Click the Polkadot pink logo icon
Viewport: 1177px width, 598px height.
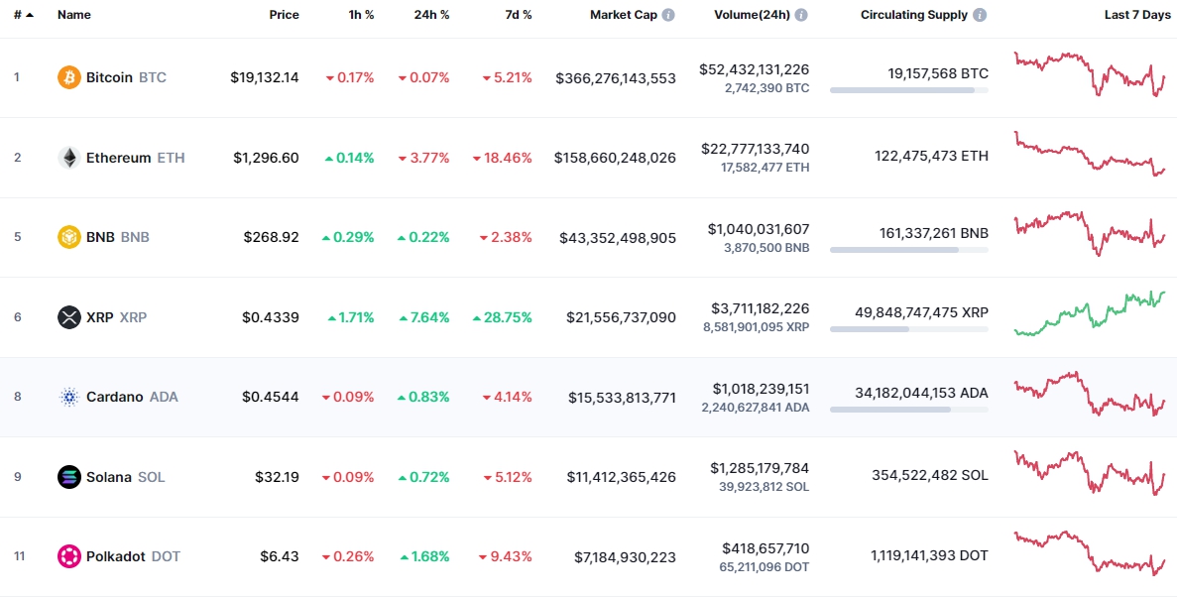coord(69,556)
